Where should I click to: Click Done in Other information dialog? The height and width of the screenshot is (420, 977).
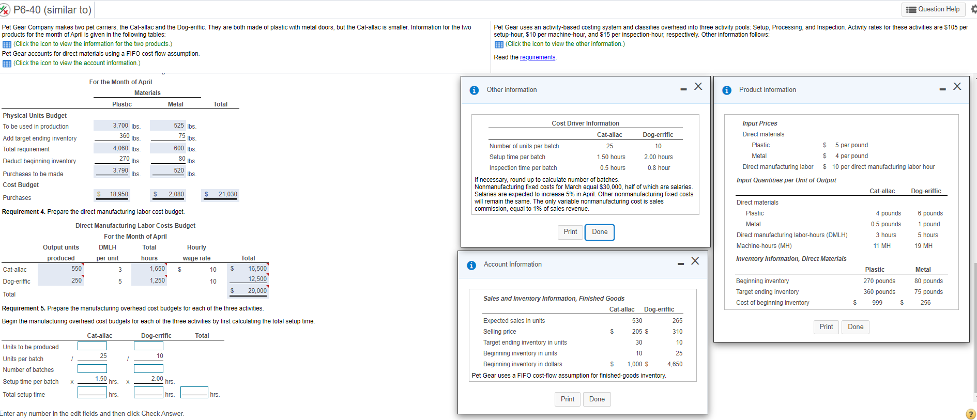600,232
